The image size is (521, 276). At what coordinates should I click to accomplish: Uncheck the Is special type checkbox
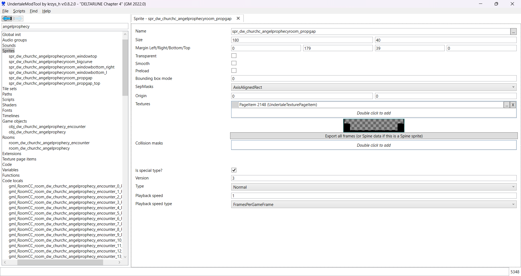(234, 170)
